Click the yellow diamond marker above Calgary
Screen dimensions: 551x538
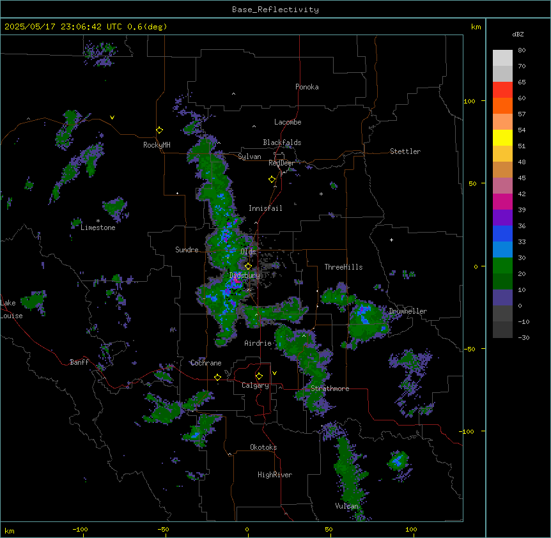tap(259, 376)
